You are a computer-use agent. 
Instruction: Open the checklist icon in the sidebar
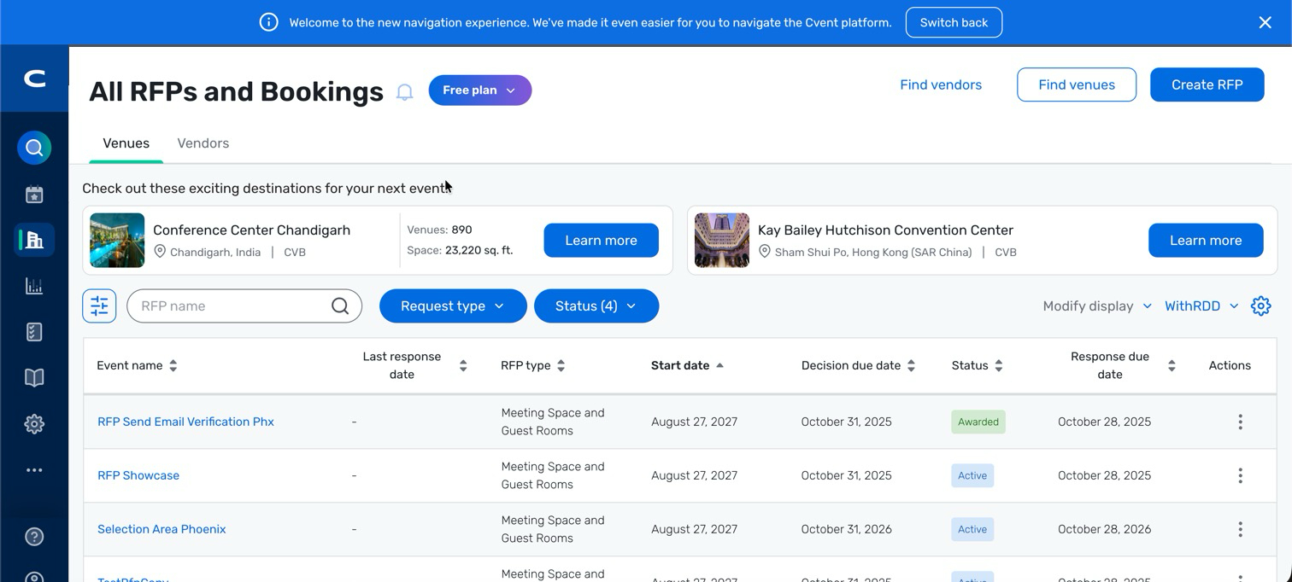[x=34, y=332]
